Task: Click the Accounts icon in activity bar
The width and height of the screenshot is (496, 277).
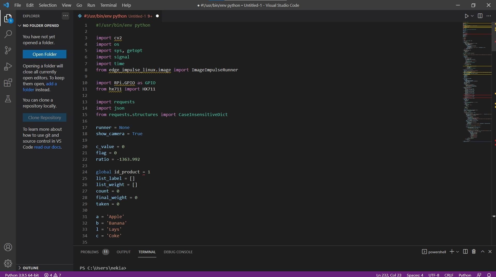Action: tap(8, 247)
